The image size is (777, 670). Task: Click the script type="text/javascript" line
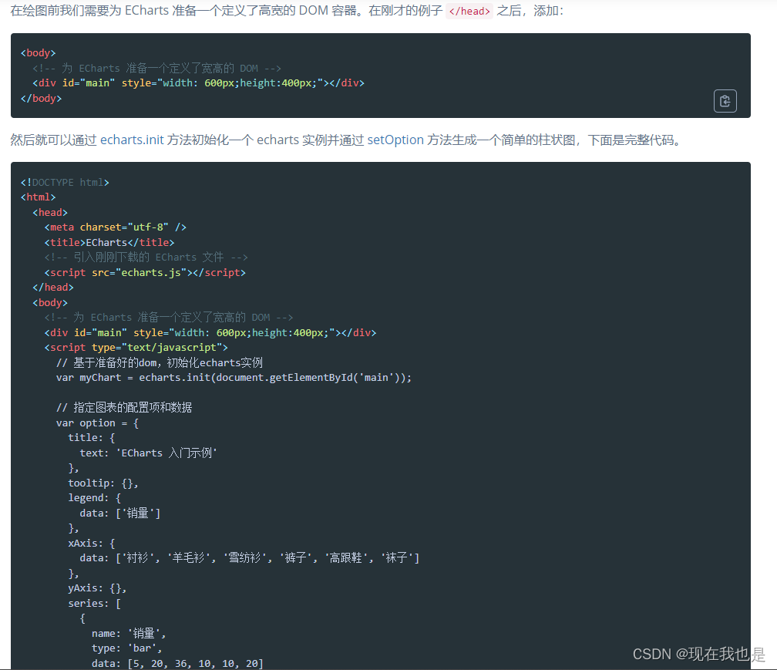136,348
